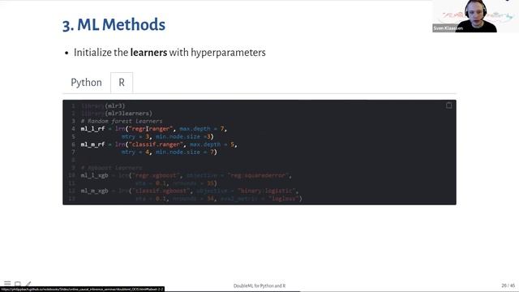Viewport: 519px width, 292px height.
Task: Click the "binary:logistic" string in code
Action: point(267,191)
